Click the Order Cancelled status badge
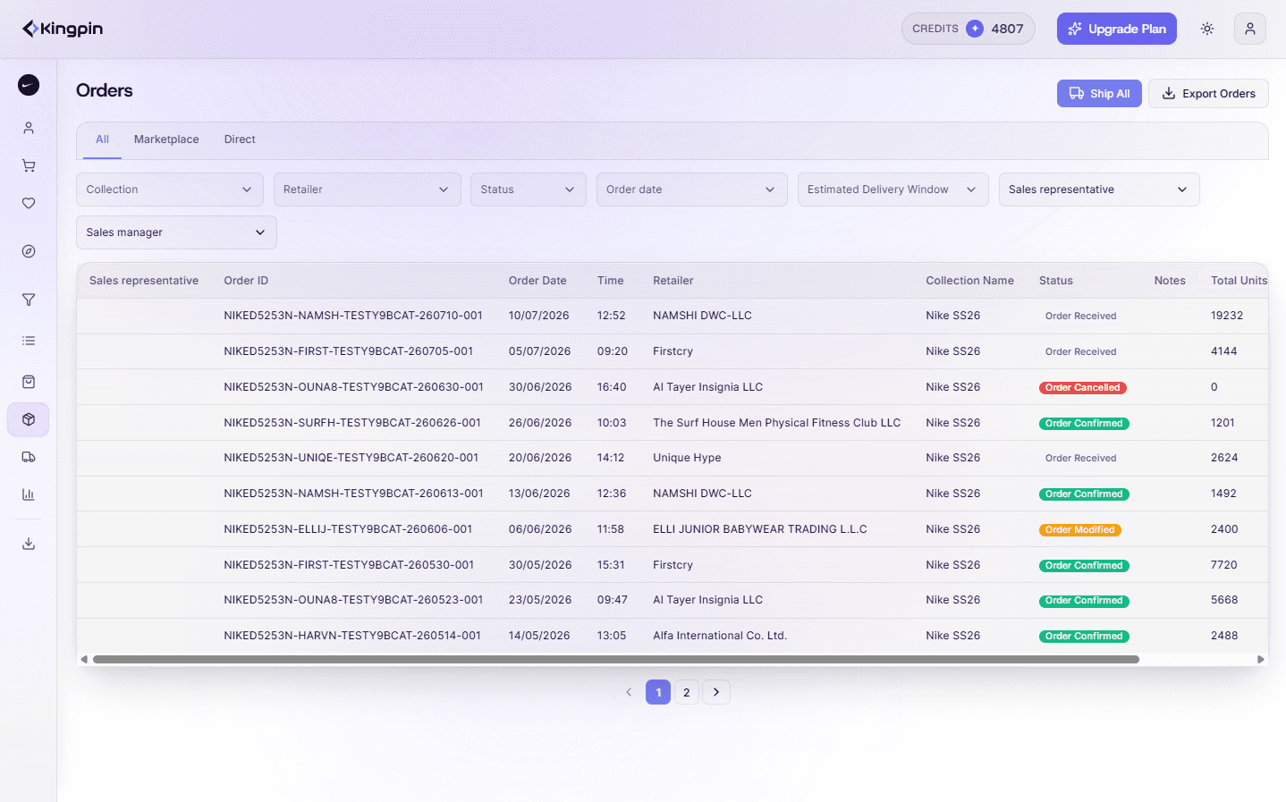Screen dimensions: 1286x802 point(1082,388)
